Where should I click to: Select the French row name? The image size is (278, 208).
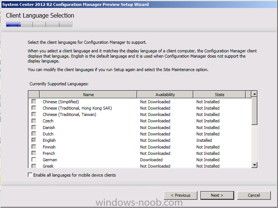tap(49, 153)
